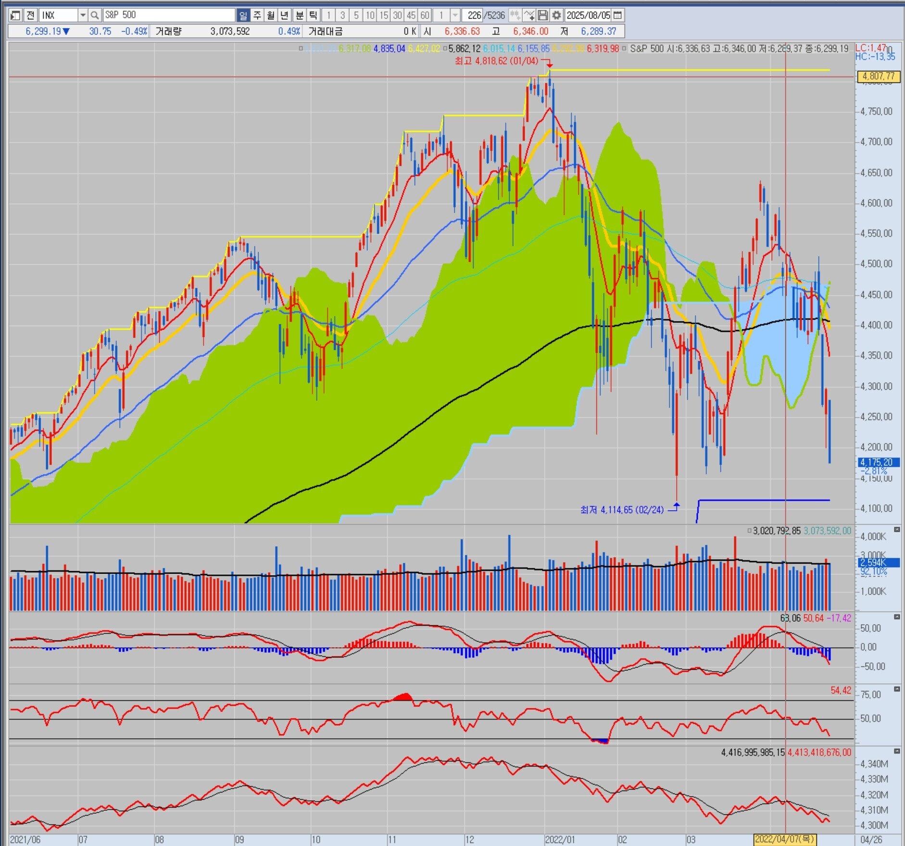Click the 4,175.20 current price tag
Viewport: 905px width, 846px height.
pos(879,462)
